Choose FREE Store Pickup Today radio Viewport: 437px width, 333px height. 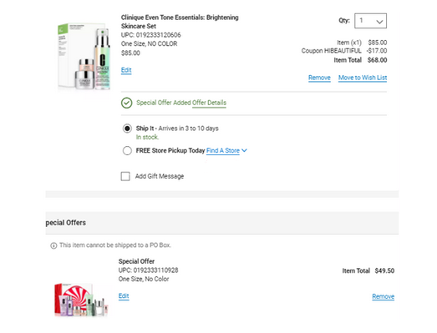(127, 150)
